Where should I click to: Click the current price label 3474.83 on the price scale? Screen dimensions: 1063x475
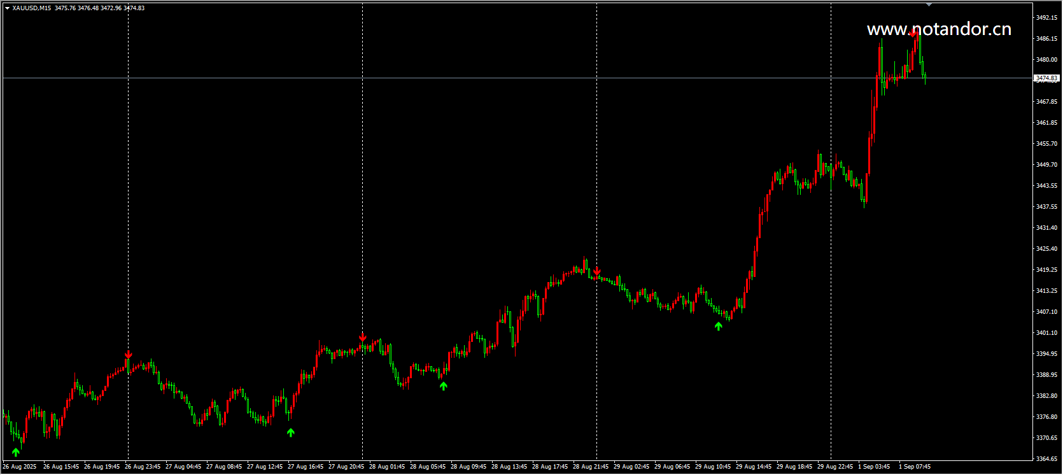coord(1046,78)
